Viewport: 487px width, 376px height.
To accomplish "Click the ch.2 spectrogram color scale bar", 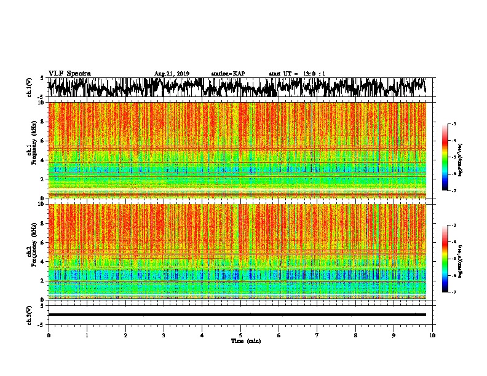I will point(445,259).
